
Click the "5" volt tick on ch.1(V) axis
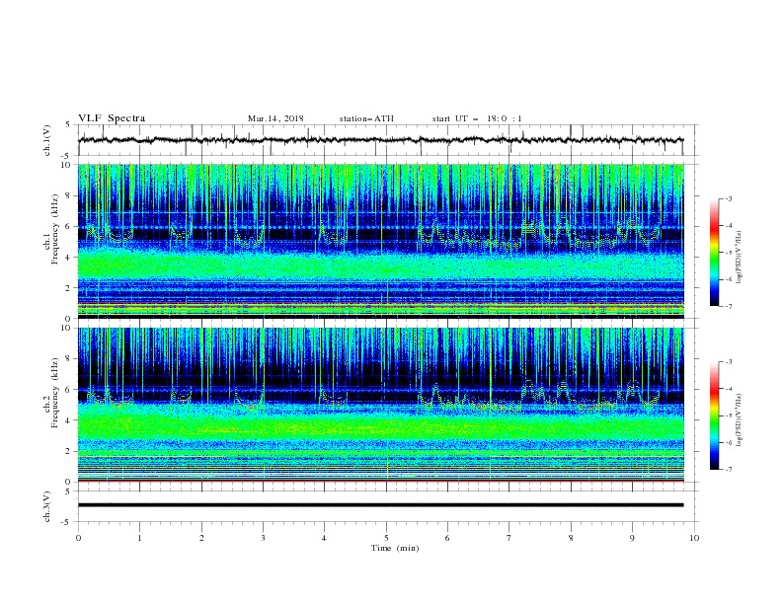(x=68, y=124)
